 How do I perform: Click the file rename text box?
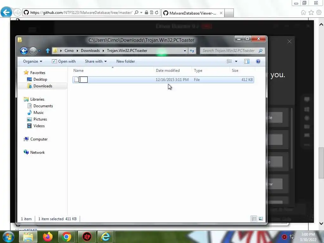point(83,79)
